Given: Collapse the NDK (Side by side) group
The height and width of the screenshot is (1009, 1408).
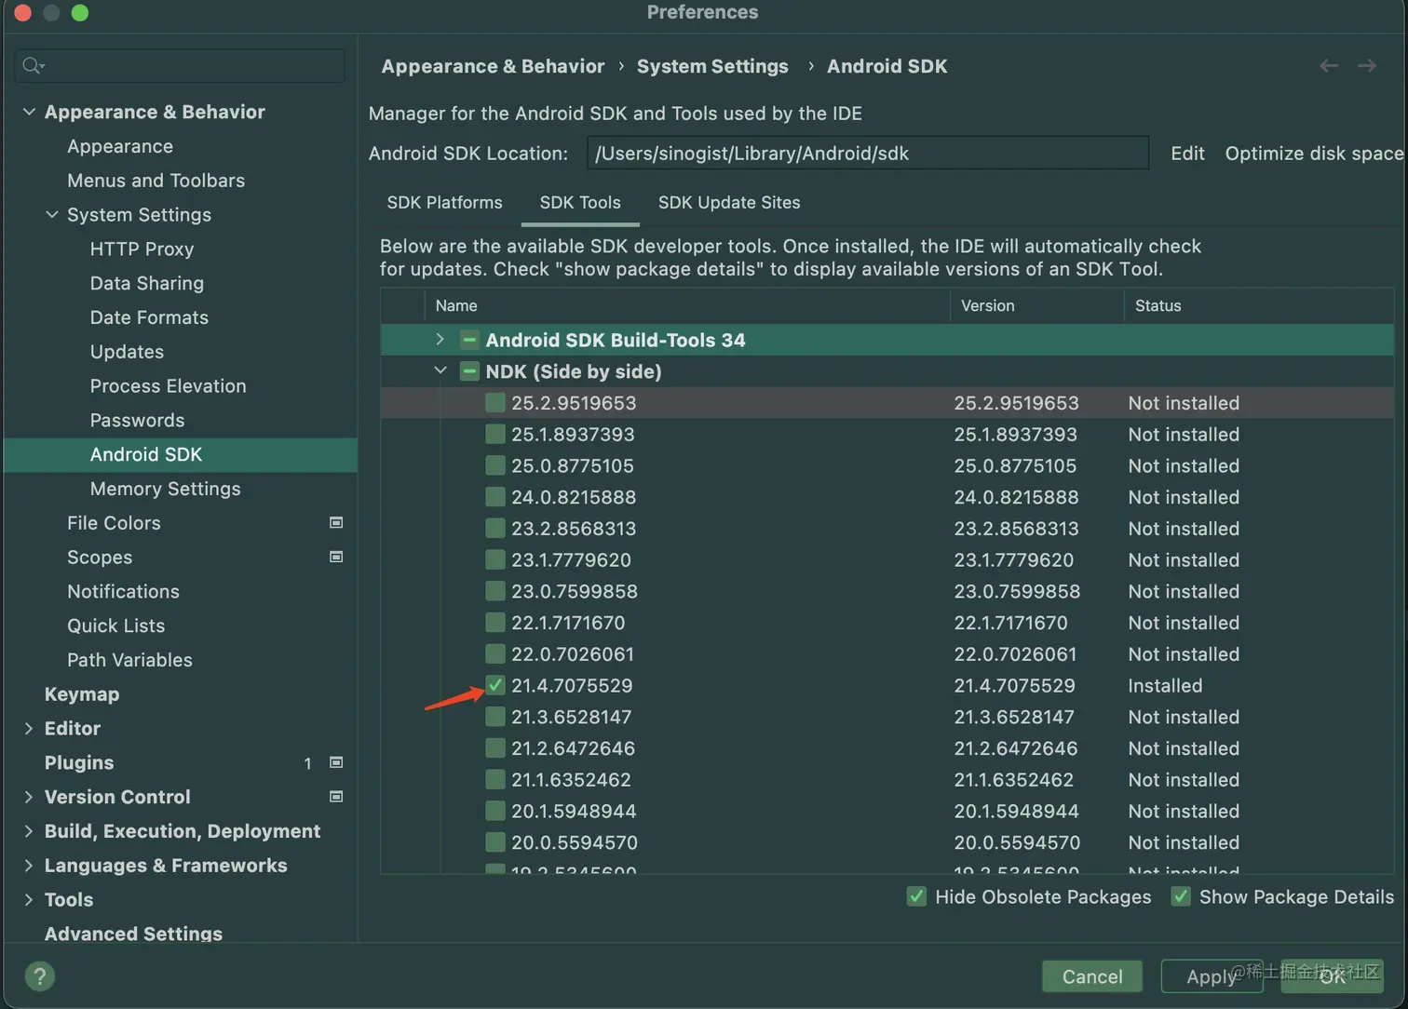Looking at the screenshot, I should tap(440, 371).
